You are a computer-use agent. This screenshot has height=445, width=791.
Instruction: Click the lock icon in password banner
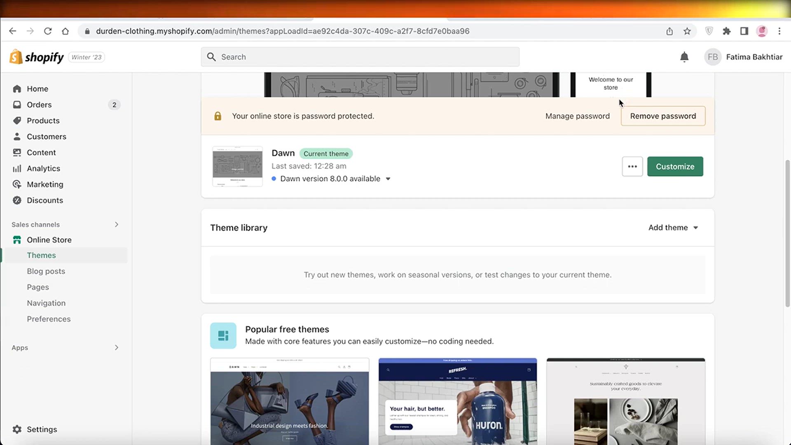(x=218, y=116)
